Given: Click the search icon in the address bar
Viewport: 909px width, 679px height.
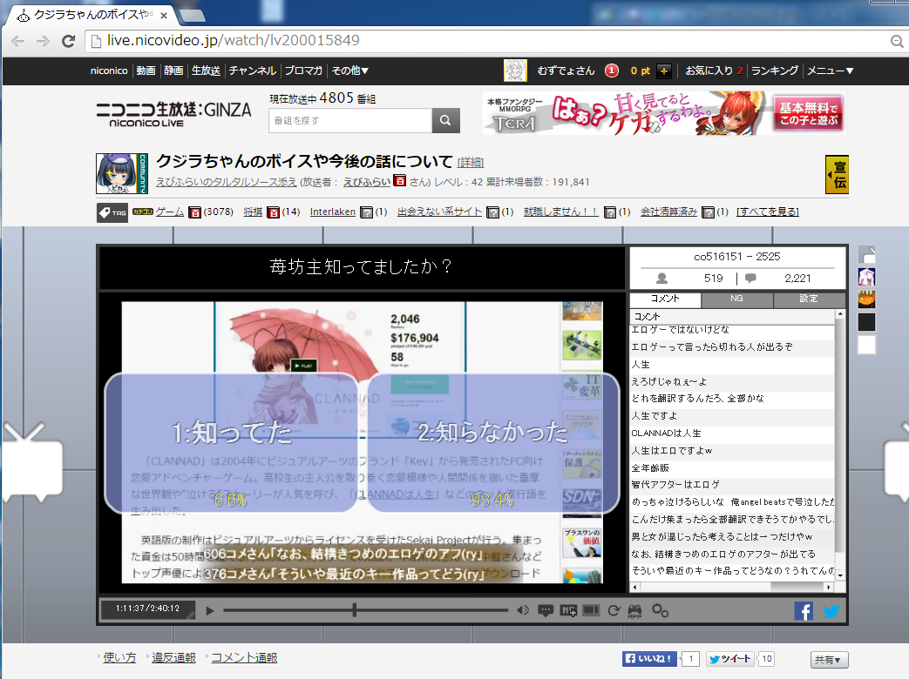Looking at the screenshot, I should tap(897, 41).
